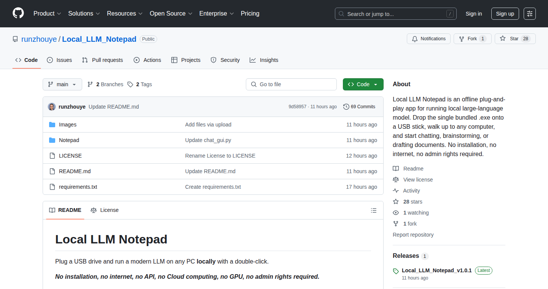
Task: Click the Report repository link
Action: (x=413, y=235)
